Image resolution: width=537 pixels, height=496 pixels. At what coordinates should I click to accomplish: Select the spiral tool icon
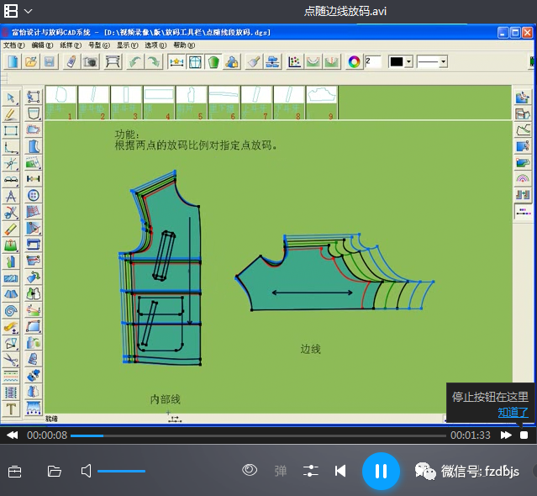coord(11,311)
